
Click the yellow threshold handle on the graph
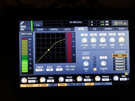tap(49, 50)
